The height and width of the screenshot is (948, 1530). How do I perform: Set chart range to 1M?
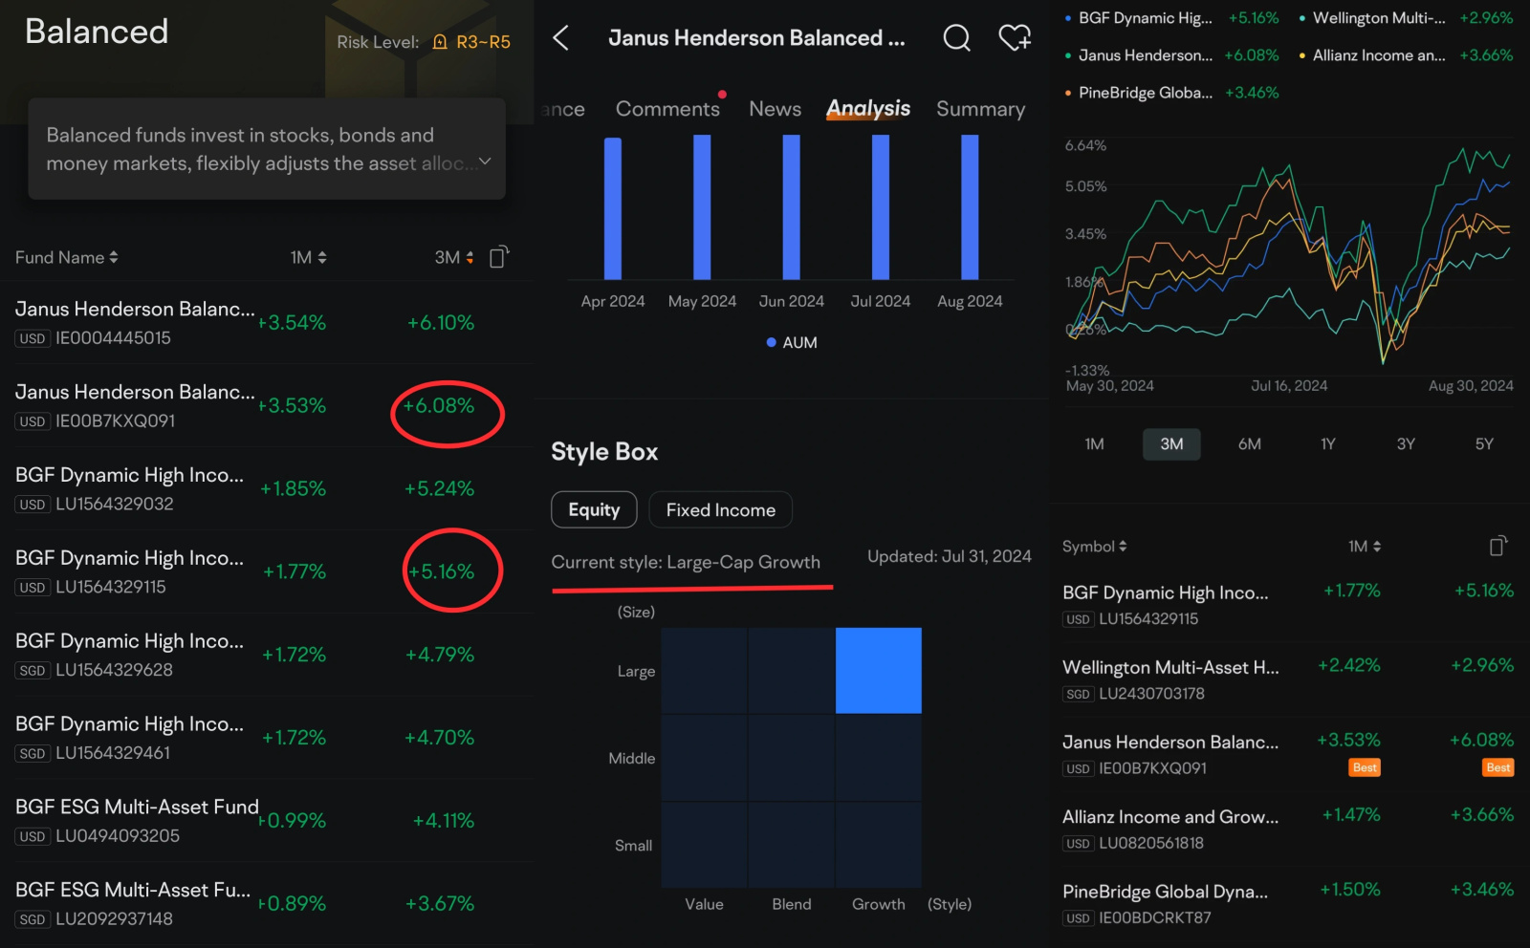tap(1094, 443)
